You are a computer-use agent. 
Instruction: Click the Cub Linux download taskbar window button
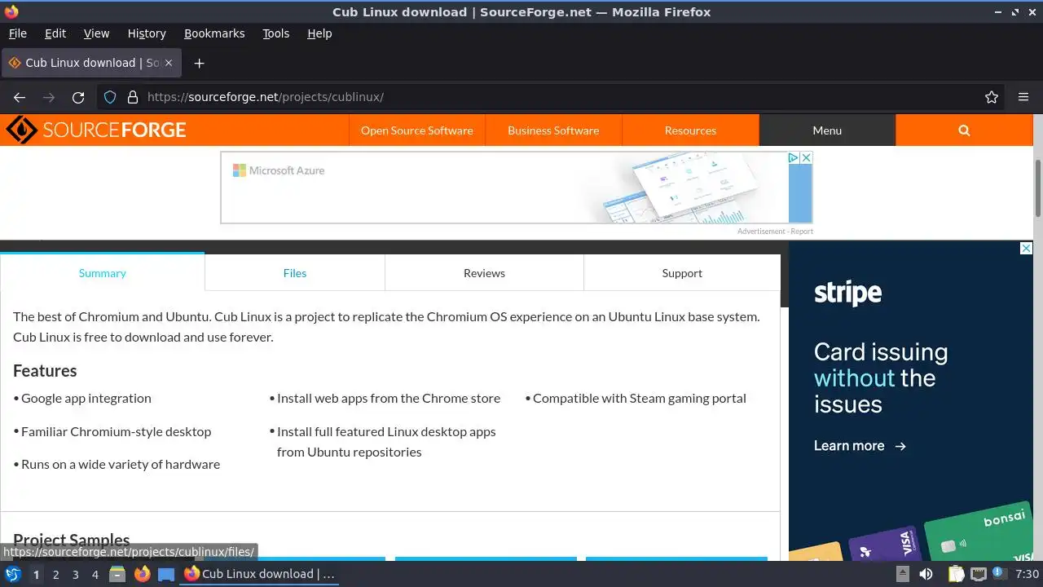(x=260, y=574)
